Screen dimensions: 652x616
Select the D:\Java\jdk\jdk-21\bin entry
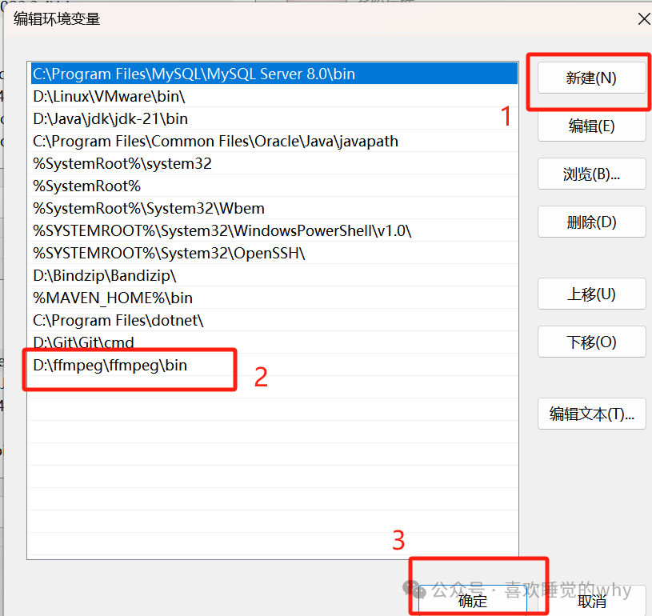point(274,118)
